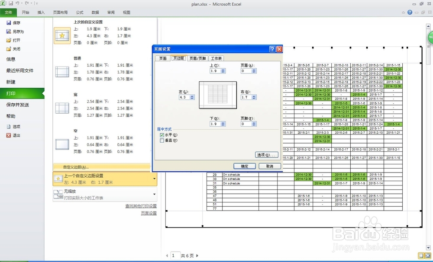
Task: Click 取消 button in dialog
Action: [270, 166]
